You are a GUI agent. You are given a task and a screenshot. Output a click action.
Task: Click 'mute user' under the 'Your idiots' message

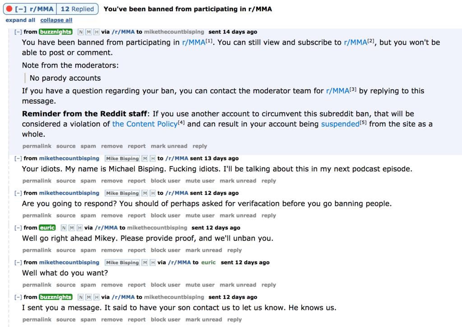(x=200, y=181)
